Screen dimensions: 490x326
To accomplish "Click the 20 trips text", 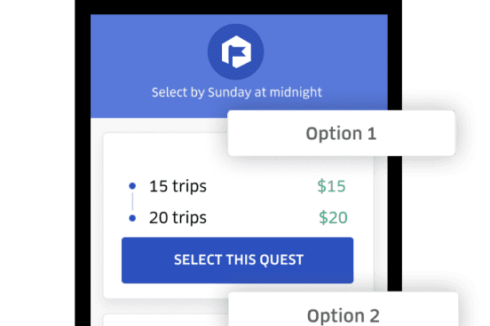I will click(178, 218).
